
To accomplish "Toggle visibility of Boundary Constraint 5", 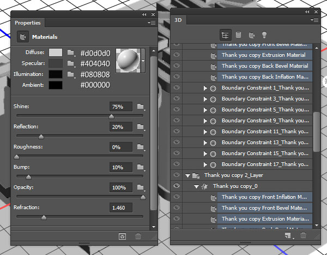I will tap(177, 109).
